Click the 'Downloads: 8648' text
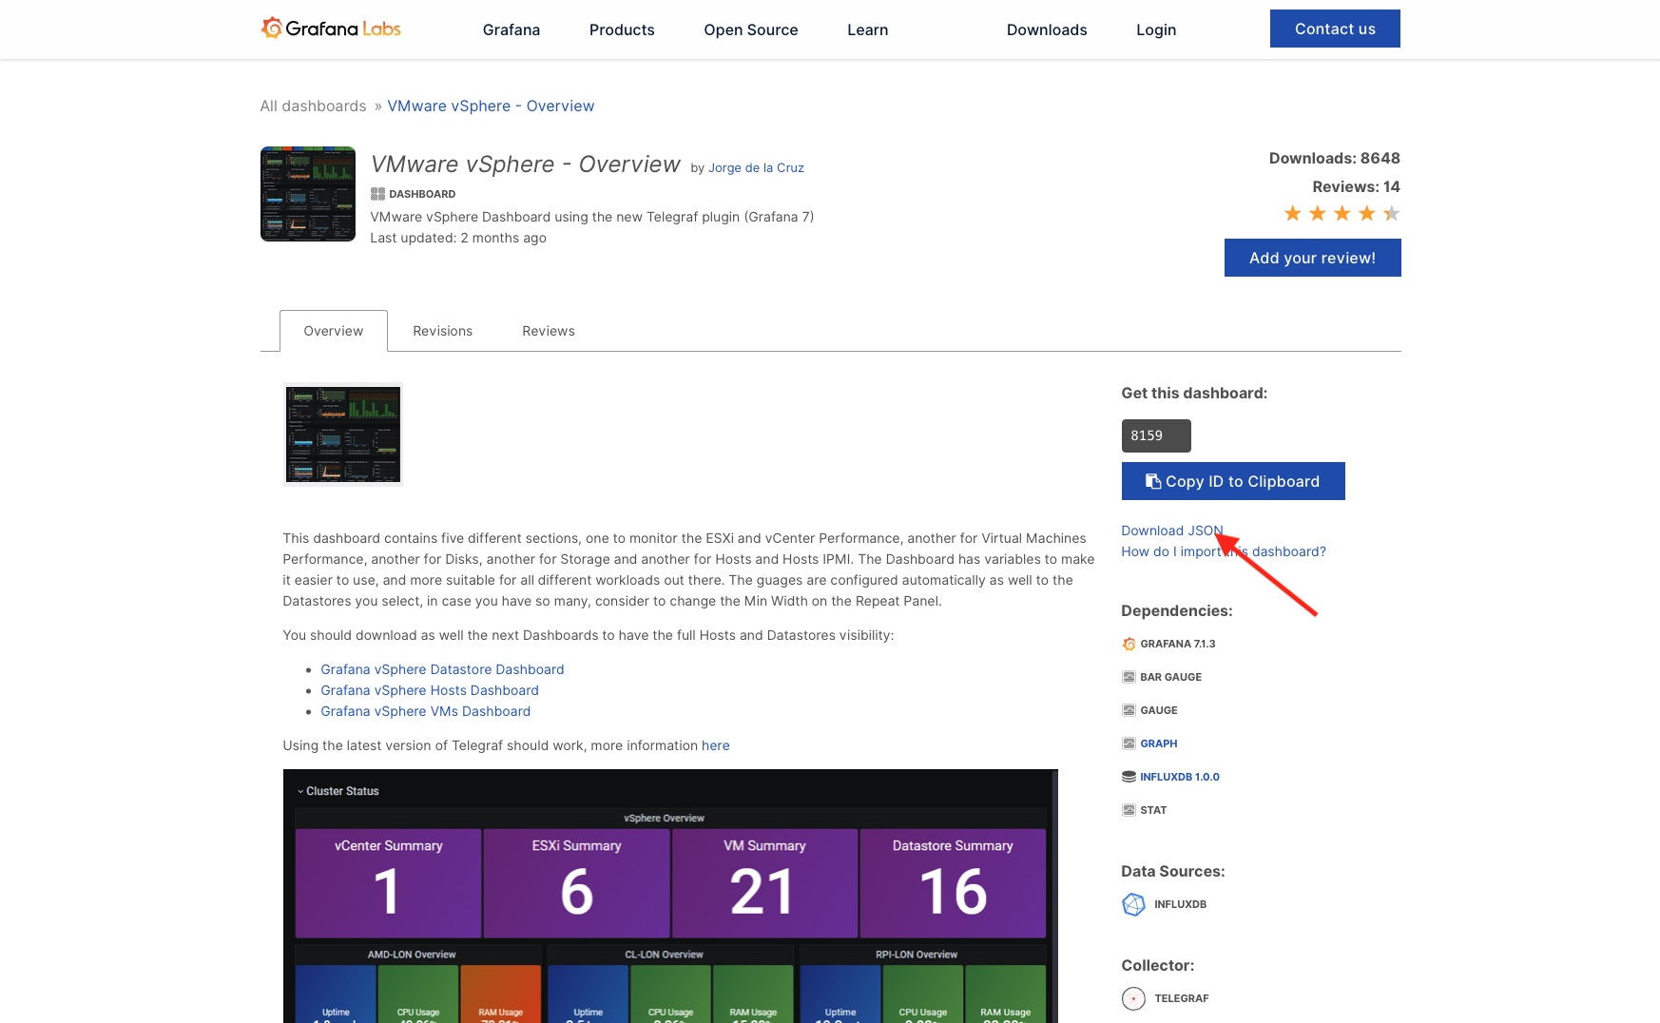Image resolution: width=1660 pixels, height=1023 pixels. coord(1335,158)
